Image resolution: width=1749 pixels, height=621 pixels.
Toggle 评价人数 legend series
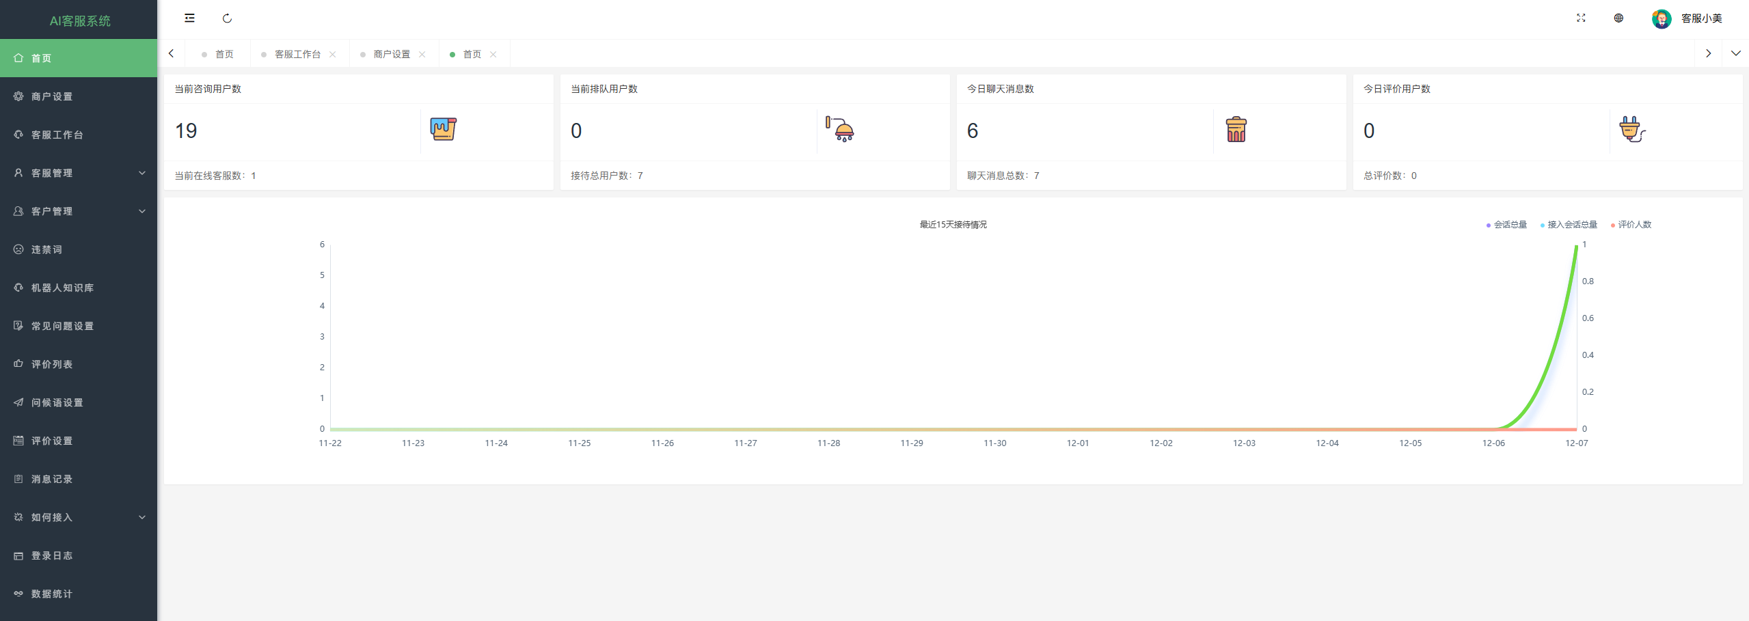click(x=1631, y=225)
